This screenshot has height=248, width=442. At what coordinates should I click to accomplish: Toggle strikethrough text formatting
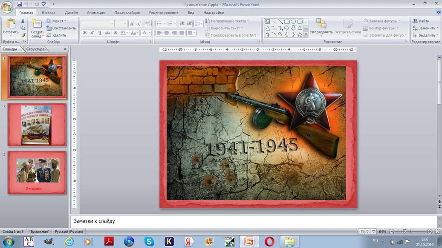[x=108, y=33]
